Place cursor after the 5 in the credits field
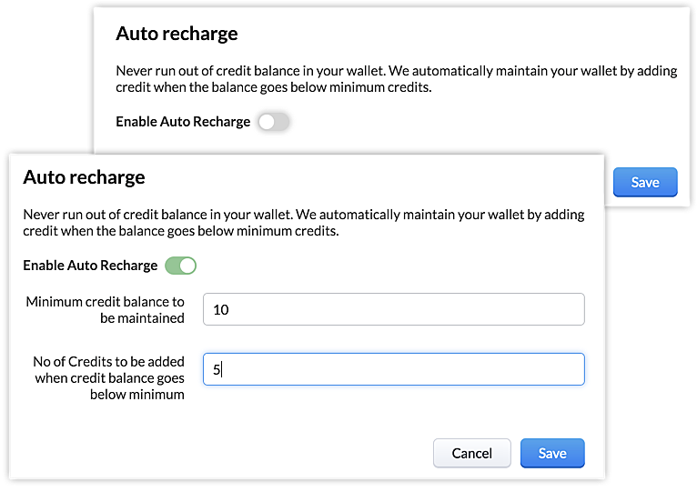Screen dimensions: 697x492 [221, 369]
